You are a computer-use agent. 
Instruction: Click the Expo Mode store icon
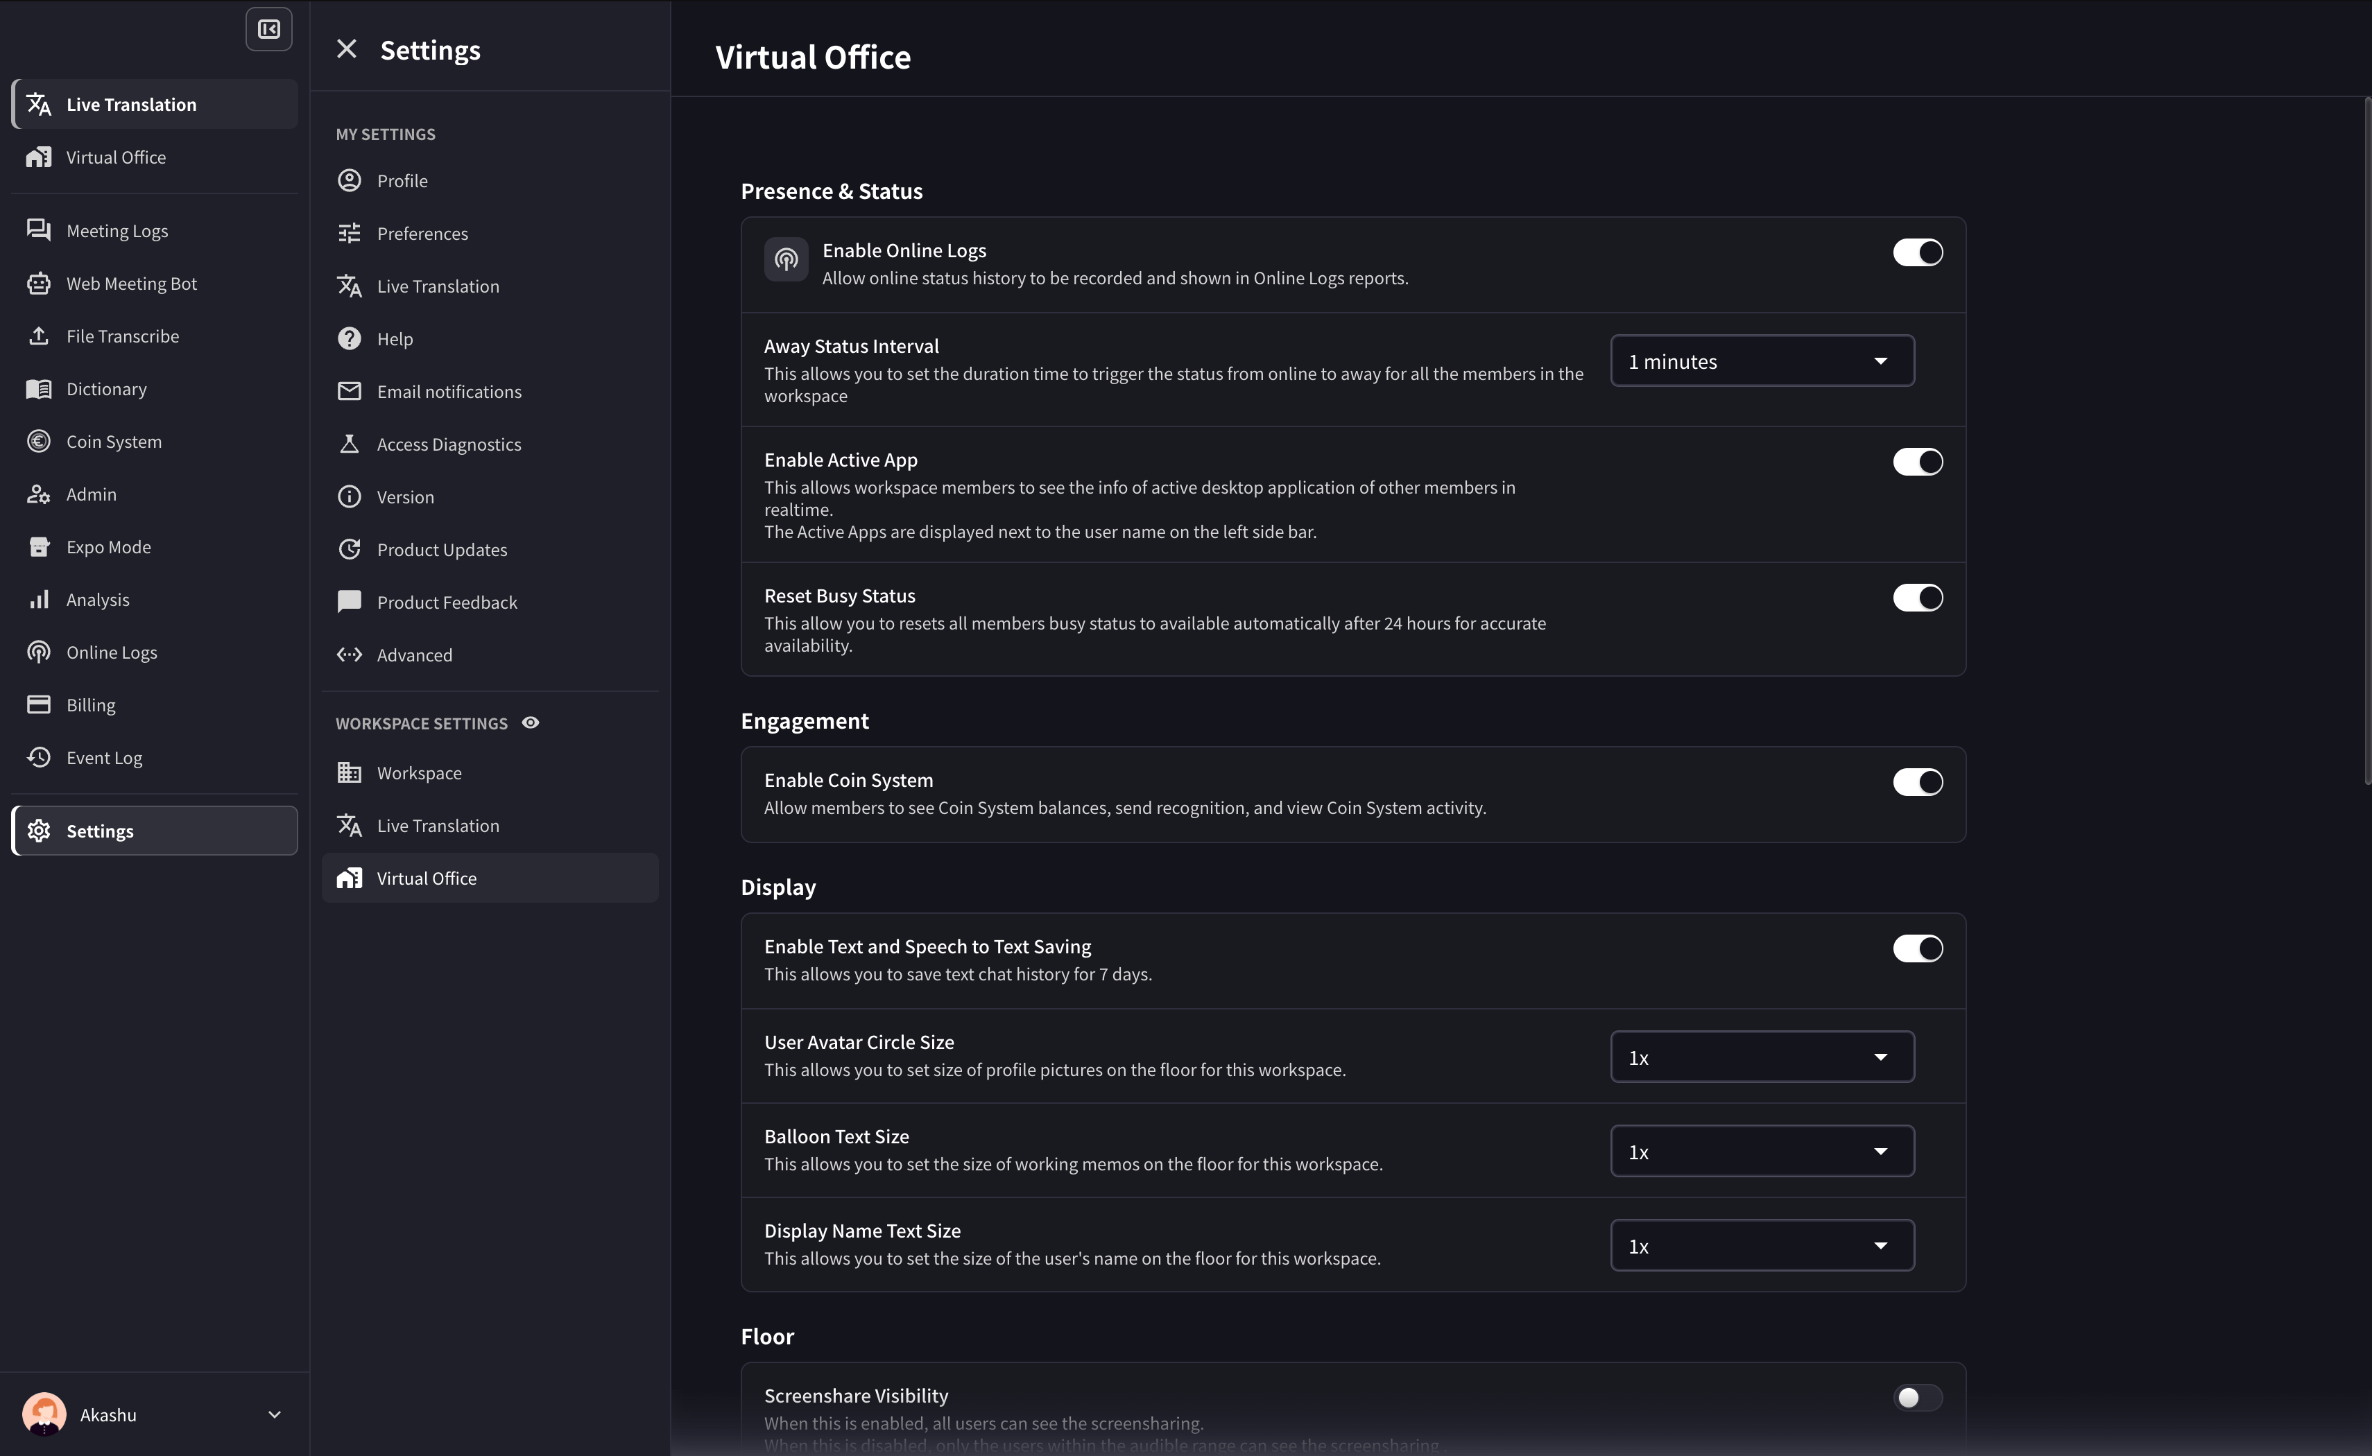tap(39, 547)
